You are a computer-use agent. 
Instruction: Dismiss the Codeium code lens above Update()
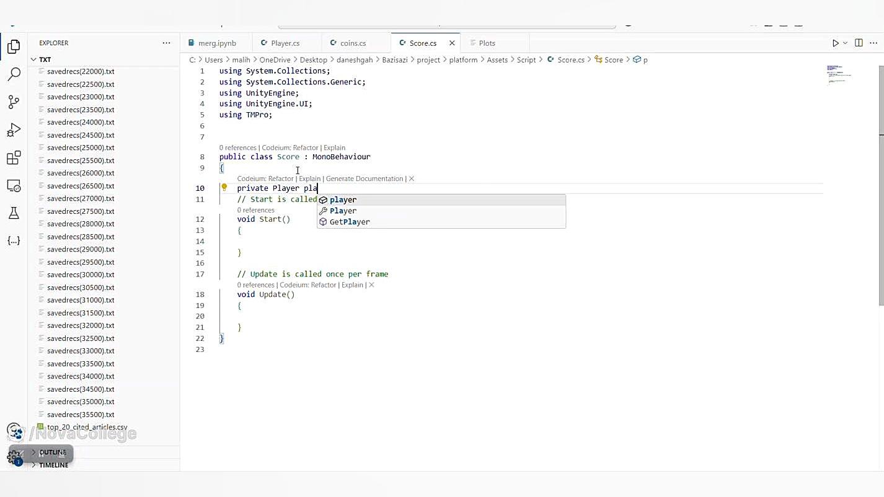pyautogui.click(x=371, y=285)
